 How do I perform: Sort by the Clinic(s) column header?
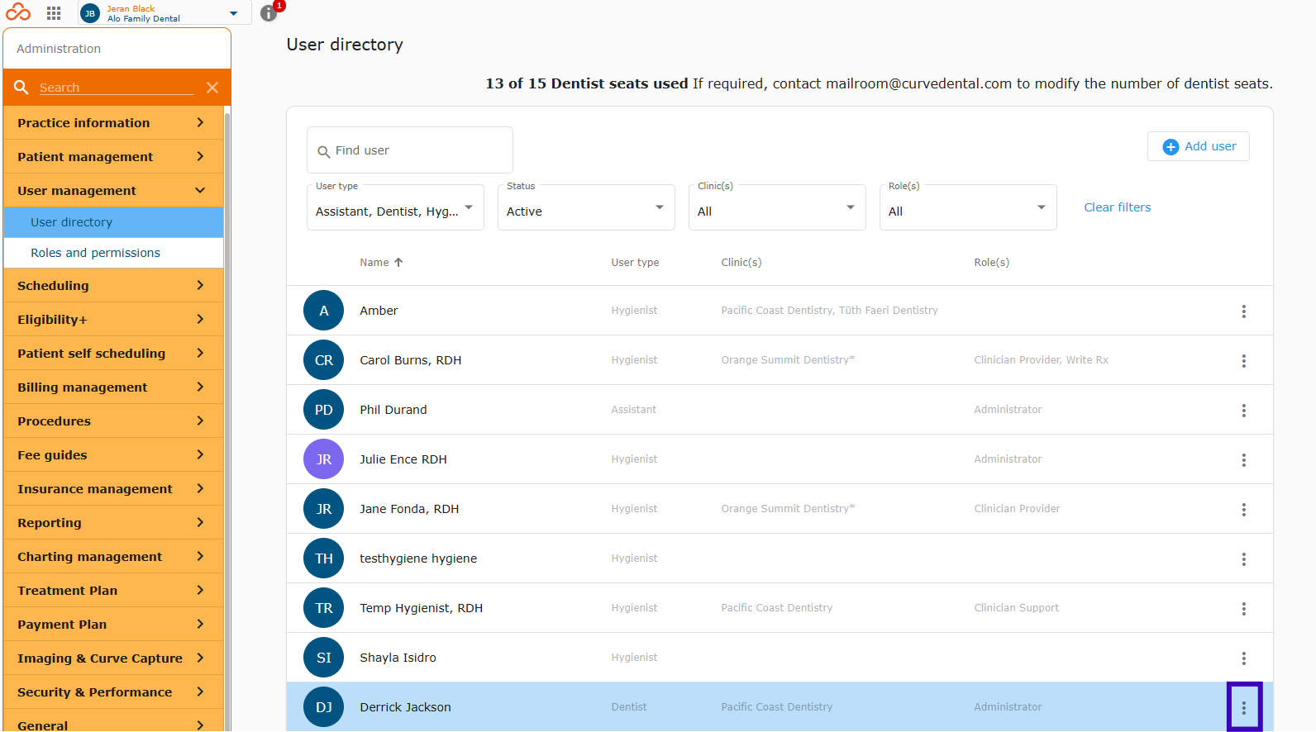(741, 263)
